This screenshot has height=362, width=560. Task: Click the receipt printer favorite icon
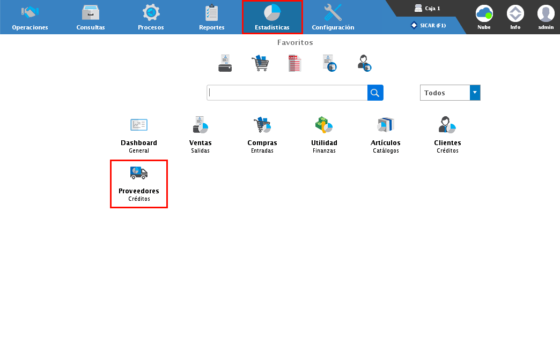(x=225, y=63)
